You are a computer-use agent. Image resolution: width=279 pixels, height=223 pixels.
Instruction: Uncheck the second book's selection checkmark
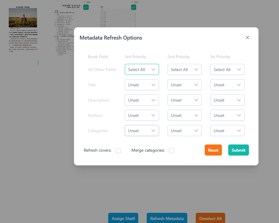[x=86, y=7]
